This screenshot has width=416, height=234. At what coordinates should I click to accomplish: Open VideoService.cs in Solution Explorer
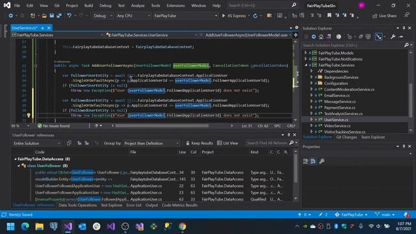(337, 125)
